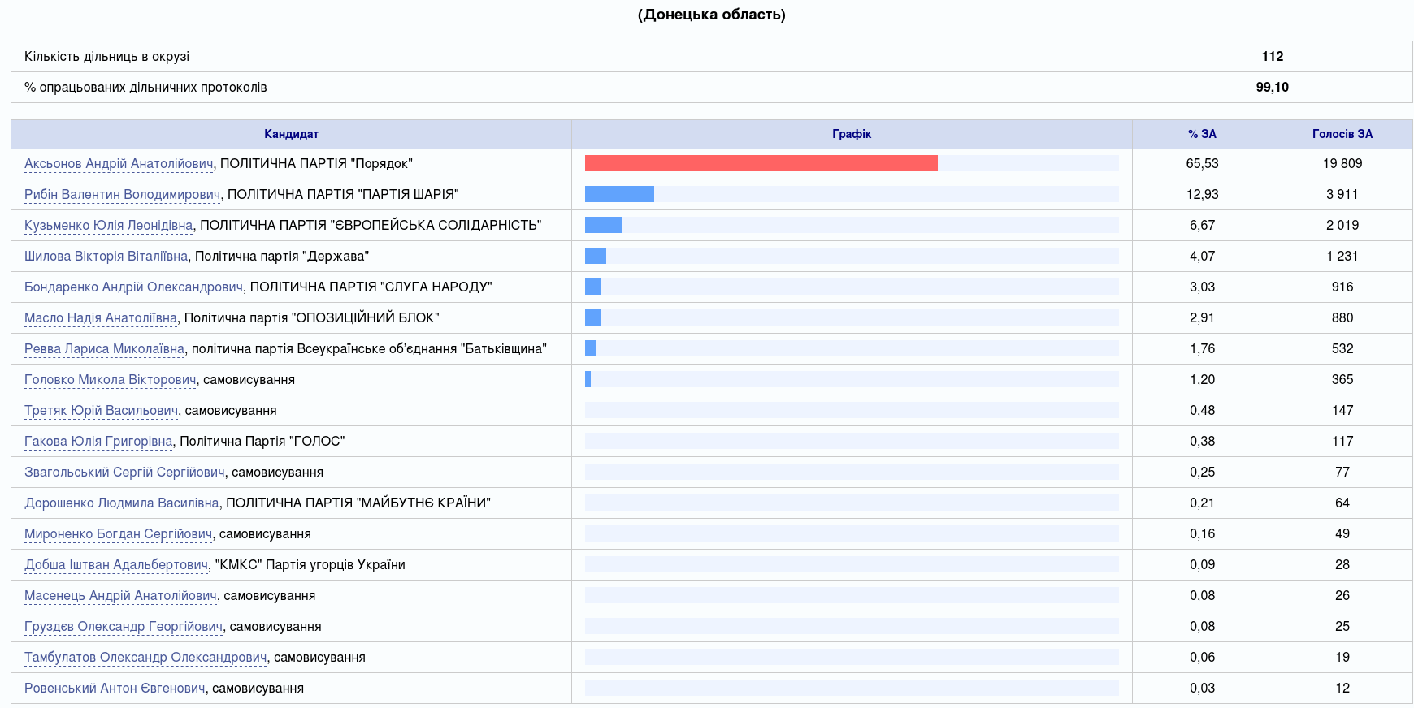This screenshot has width=1414, height=708.
Task: Open candidate link Груздєв Олександр Георгійович
Action: click(124, 626)
